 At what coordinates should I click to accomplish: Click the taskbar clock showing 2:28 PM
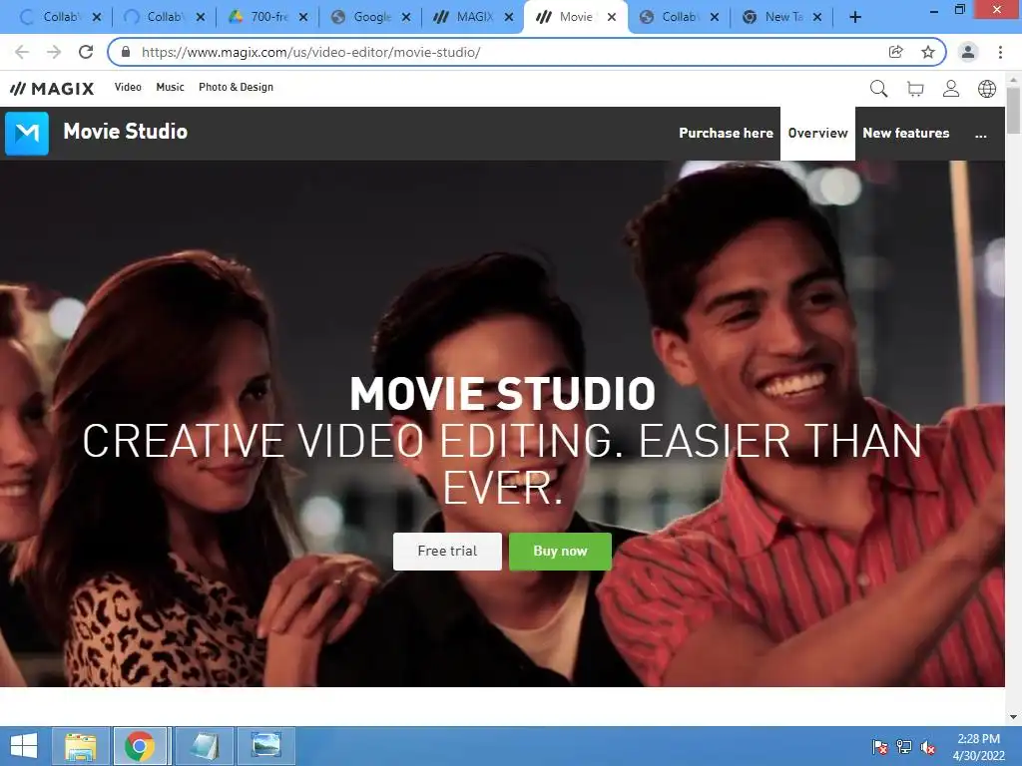[x=978, y=747]
